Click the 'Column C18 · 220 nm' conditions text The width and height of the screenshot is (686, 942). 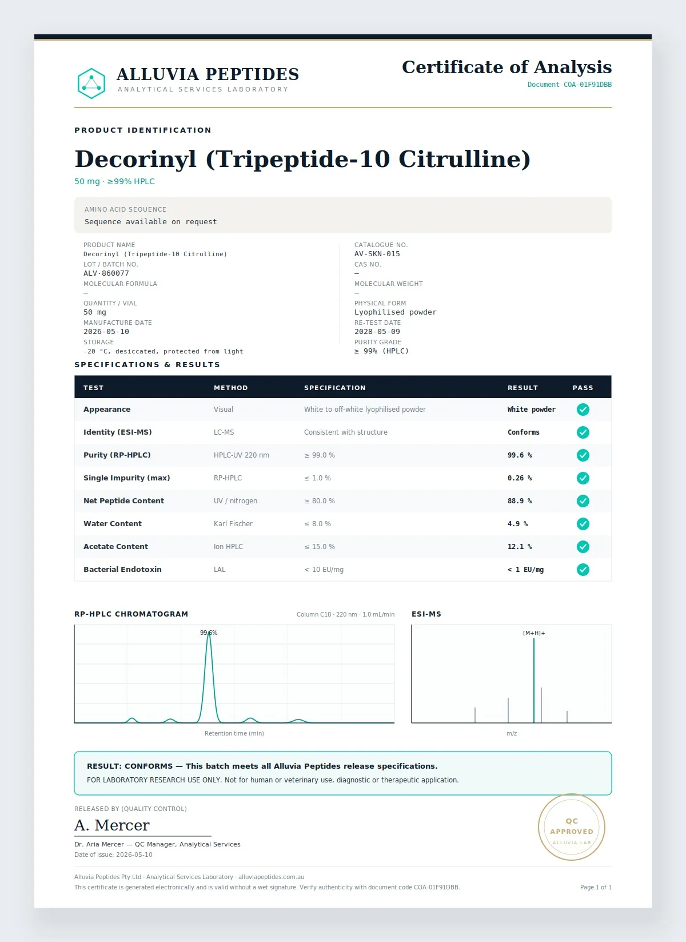345,614
